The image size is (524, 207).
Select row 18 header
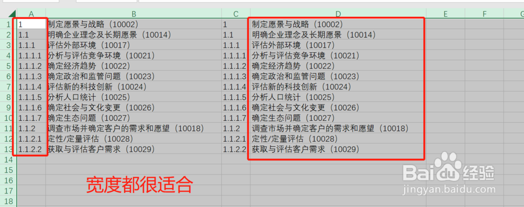pyautogui.click(x=8, y=201)
